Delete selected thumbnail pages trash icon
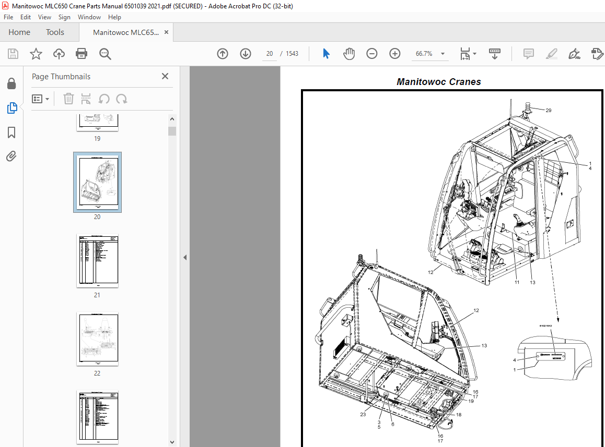This screenshot has width=605, height=447. pos(68,99)
